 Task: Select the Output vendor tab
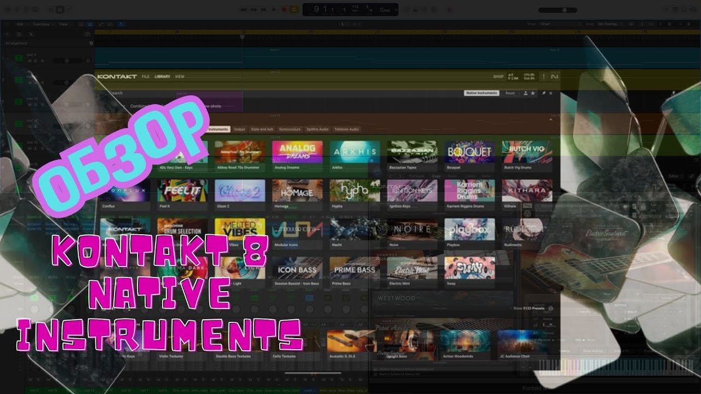click(239, 129)
